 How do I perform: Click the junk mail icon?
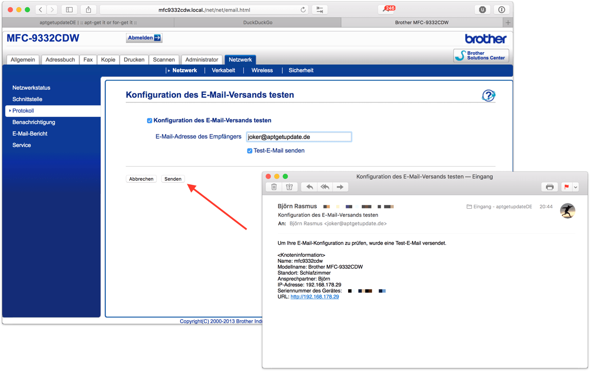[x=289, y=187]
